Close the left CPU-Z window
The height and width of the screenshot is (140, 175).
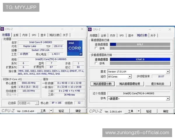point(82,29)
